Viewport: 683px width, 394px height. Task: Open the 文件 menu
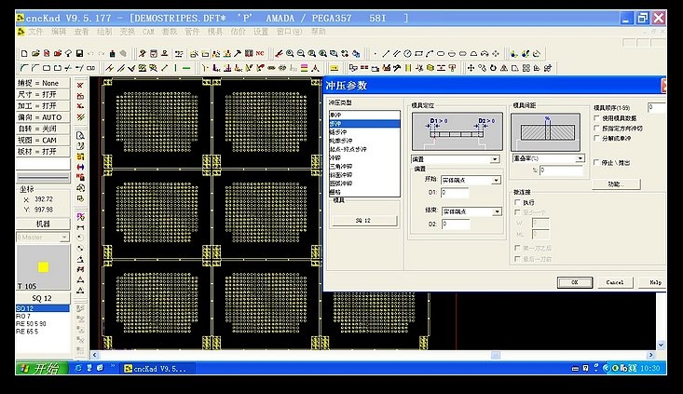coord(35,32)
